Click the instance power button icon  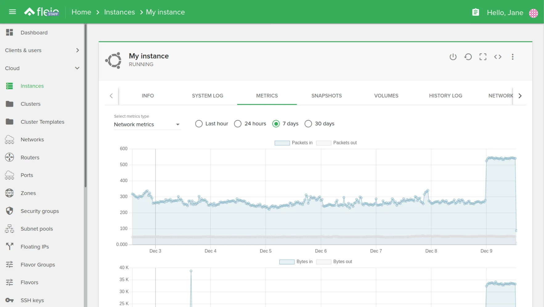(x=453, y=57)
